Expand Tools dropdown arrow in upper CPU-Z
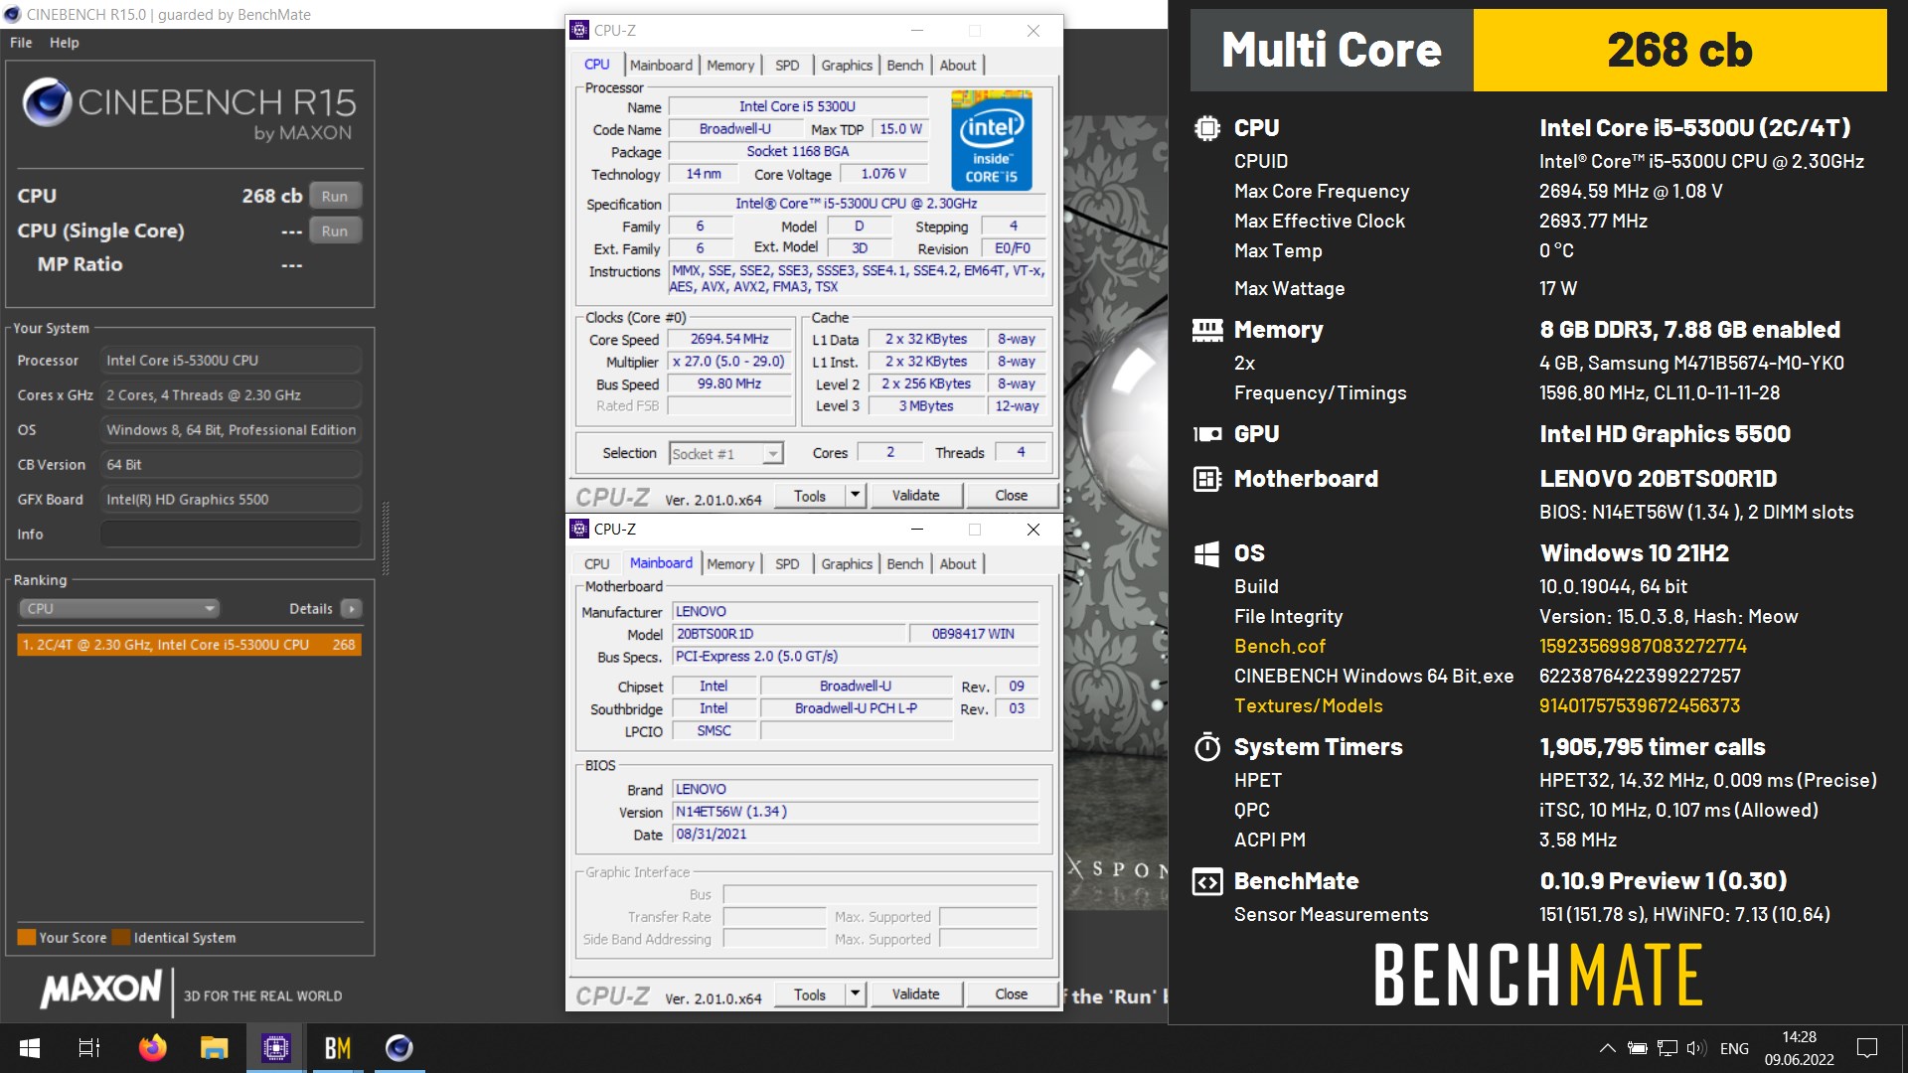The width and height of the screenshot is (1908, 1073). [855, 496]
